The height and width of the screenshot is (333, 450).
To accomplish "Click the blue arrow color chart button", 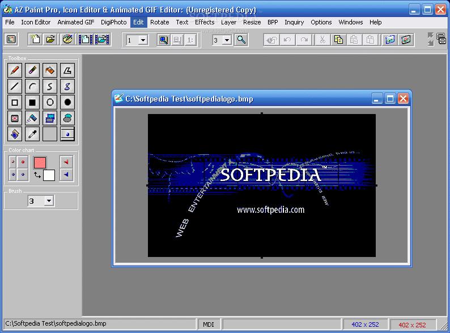I will [x=66, y=174].
